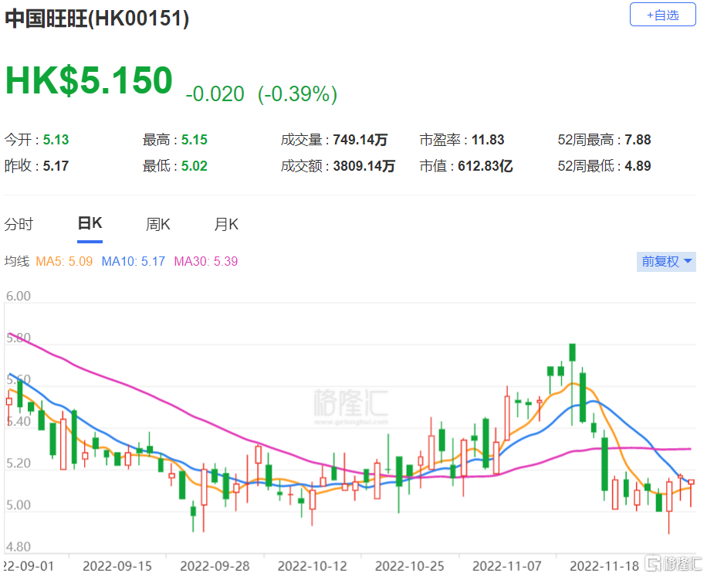
Task: Click the 2022-09-15 date axis label
Action: pyautogui.click(x=117, y=566)
